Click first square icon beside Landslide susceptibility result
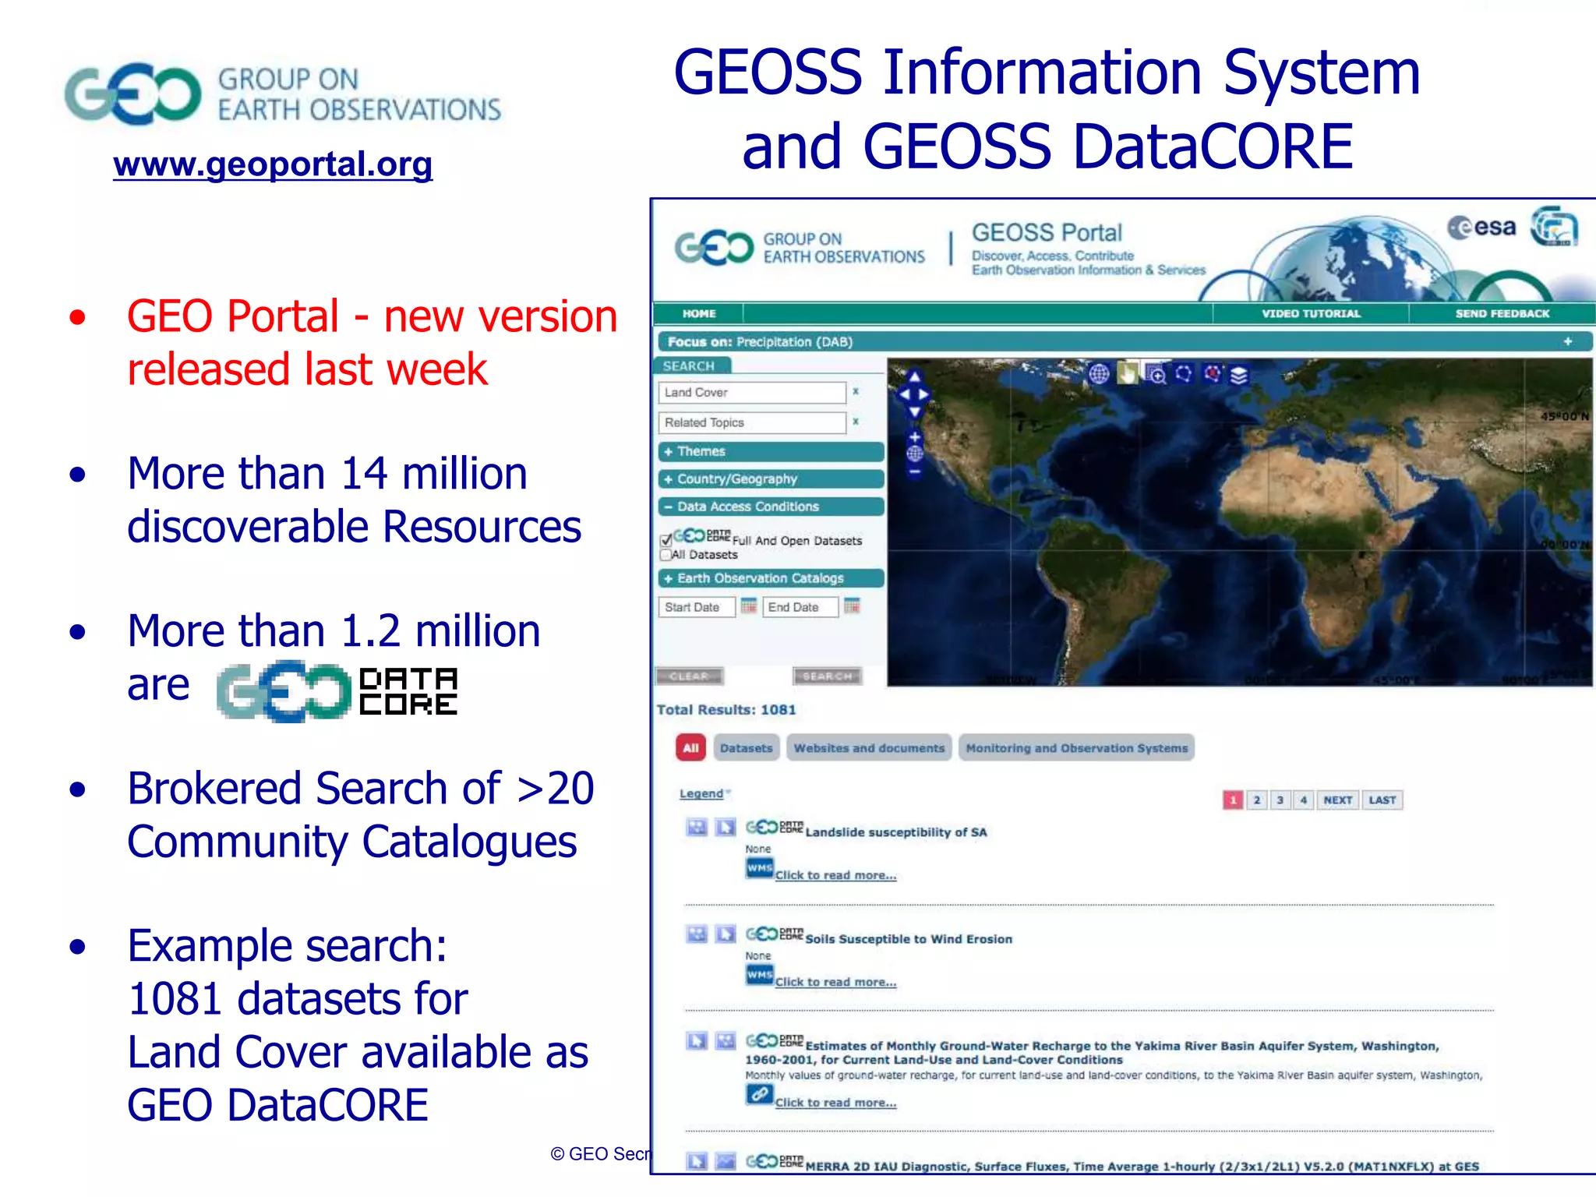 pos(697,827)
